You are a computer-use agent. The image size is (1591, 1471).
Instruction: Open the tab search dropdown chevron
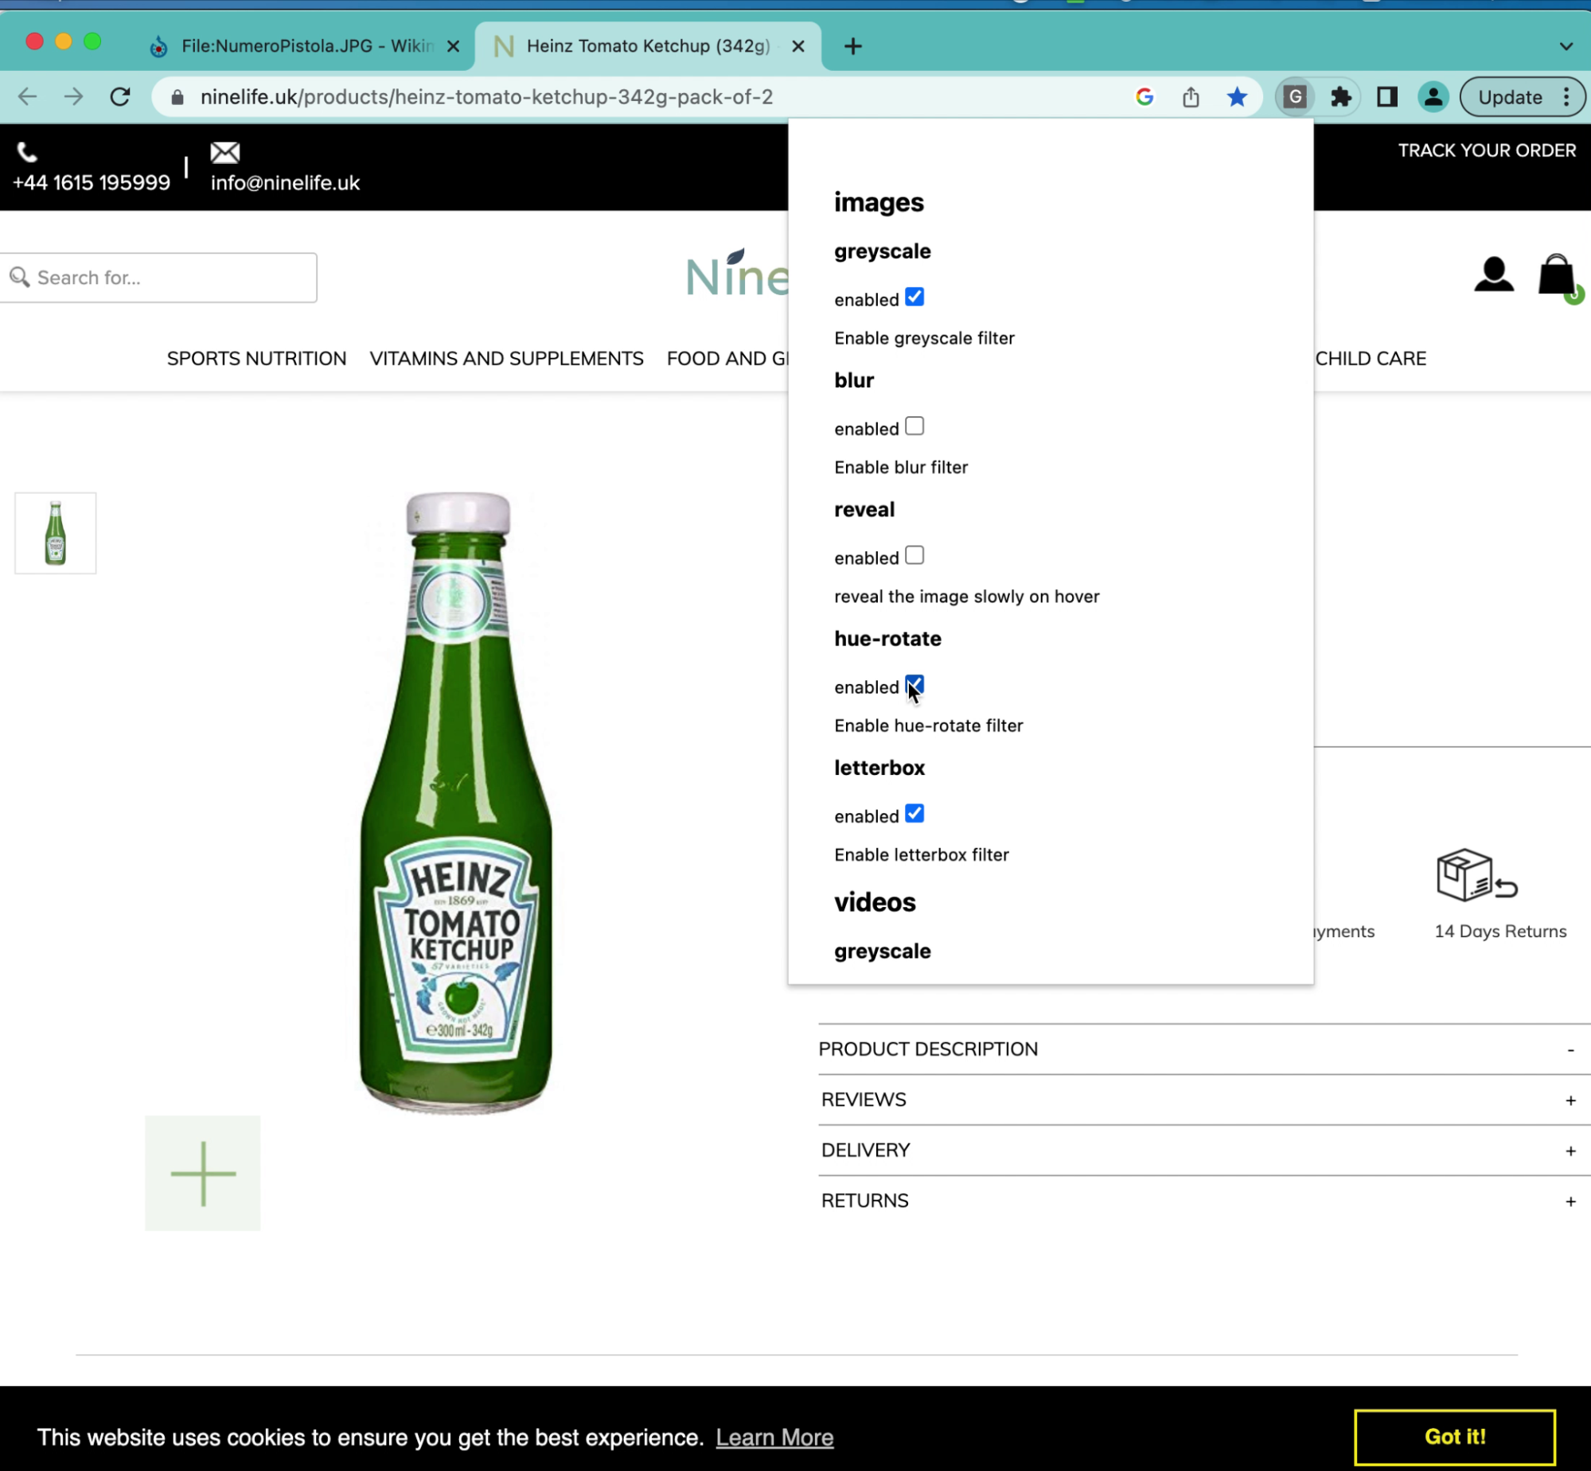[1566, 46]
